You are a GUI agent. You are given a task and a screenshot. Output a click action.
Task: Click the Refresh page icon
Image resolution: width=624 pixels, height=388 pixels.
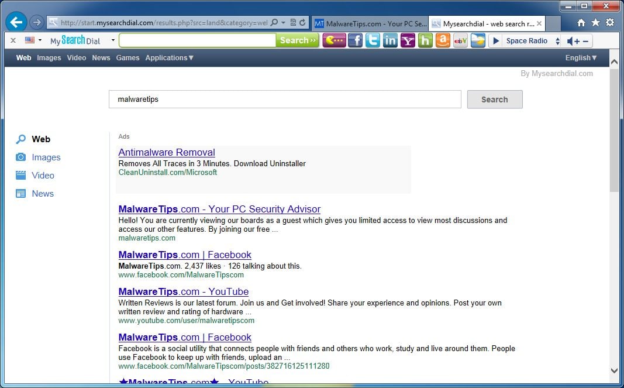click(x=302, y=23)
